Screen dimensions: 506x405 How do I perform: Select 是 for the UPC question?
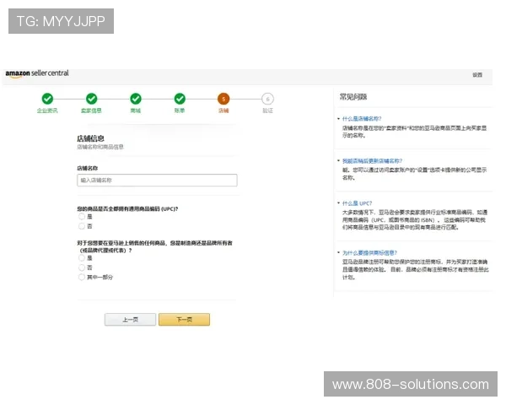click(x=82, y=216)
